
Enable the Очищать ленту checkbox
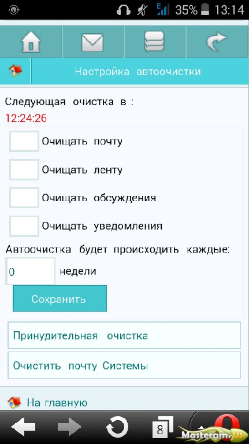[24, 169]
